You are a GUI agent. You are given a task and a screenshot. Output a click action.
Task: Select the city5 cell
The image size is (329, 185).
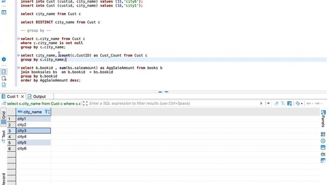pyautogui.click(x=33, y=143)
